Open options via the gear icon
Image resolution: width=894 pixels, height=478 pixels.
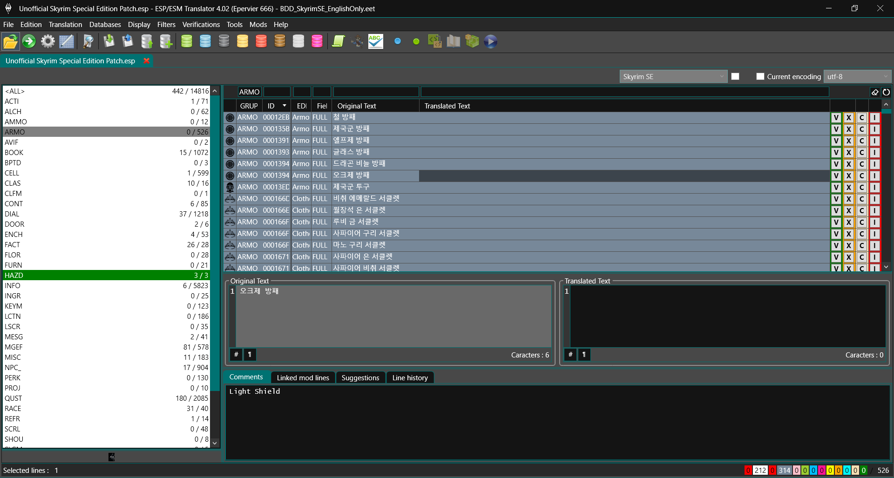click(x=47, y=41)
